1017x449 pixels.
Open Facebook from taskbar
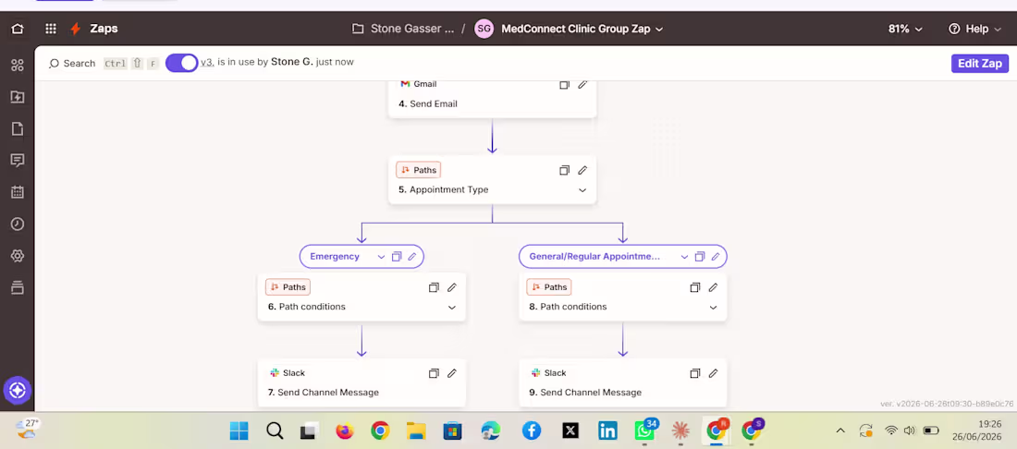click(x=532, y=431)
